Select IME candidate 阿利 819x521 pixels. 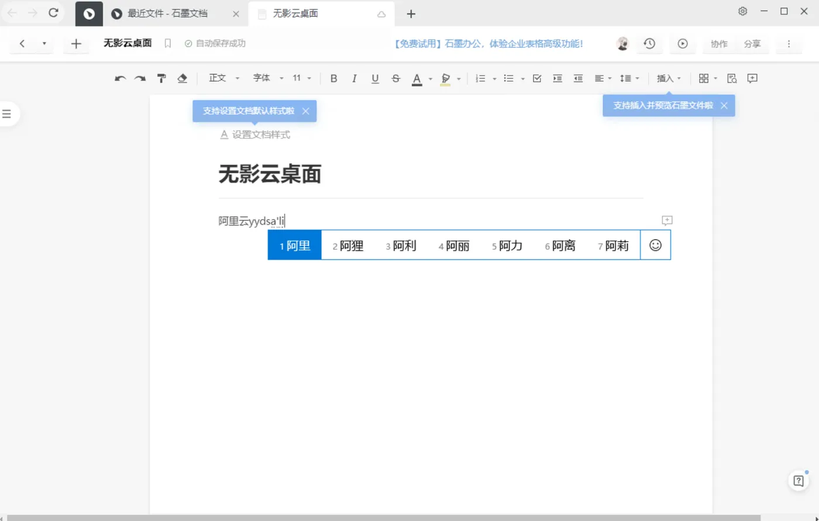401,246
